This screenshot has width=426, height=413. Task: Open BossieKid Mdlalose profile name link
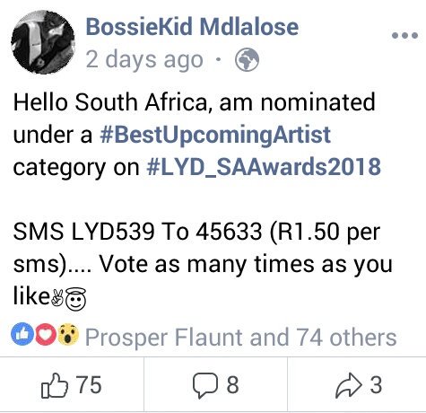[192, 27]
